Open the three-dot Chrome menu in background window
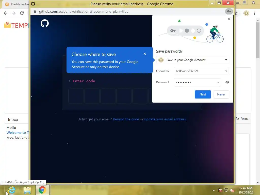The image size is (260, 195). point(254,13)
